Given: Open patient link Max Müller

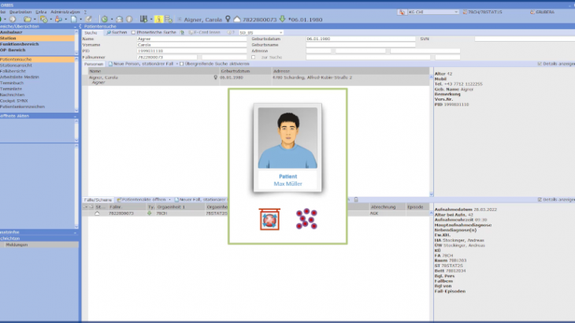Looking at the screenshot, I should pos(287,183).
